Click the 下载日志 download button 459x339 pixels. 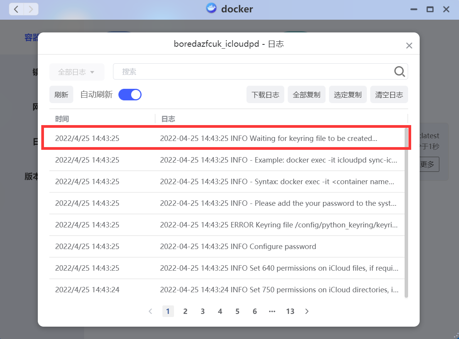tap(265, 94)
